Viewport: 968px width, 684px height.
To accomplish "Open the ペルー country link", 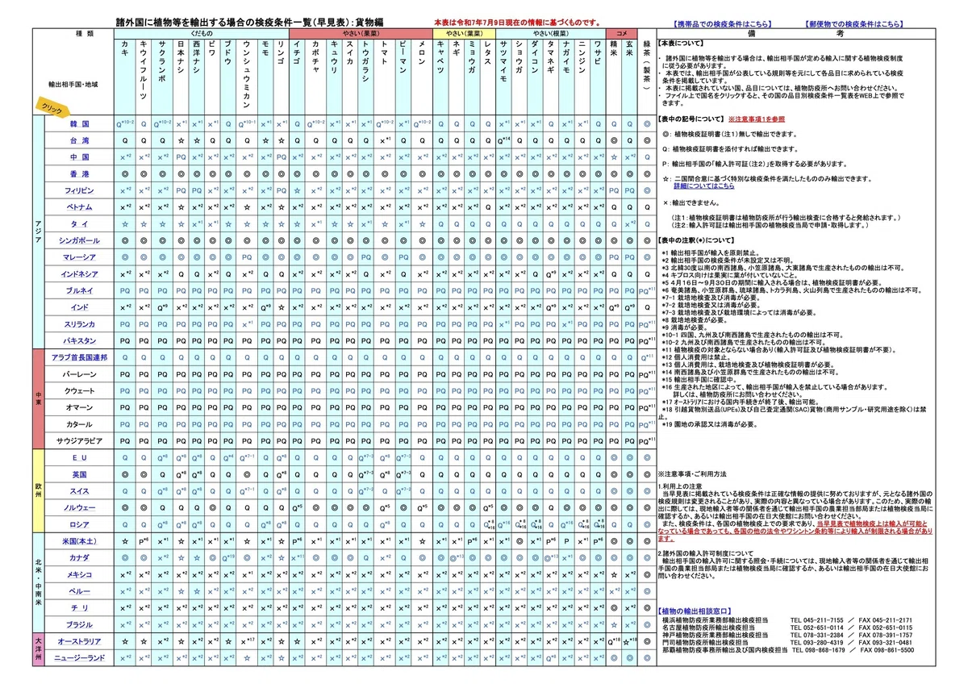I will click(79, 590).
